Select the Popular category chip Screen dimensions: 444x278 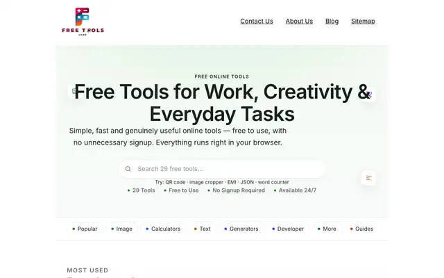[85, 229]
